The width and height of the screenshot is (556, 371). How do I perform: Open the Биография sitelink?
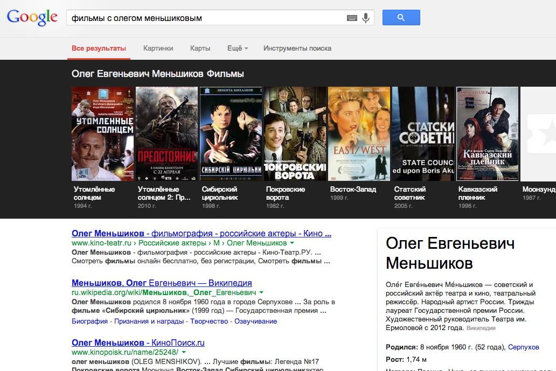coord(89,321)
